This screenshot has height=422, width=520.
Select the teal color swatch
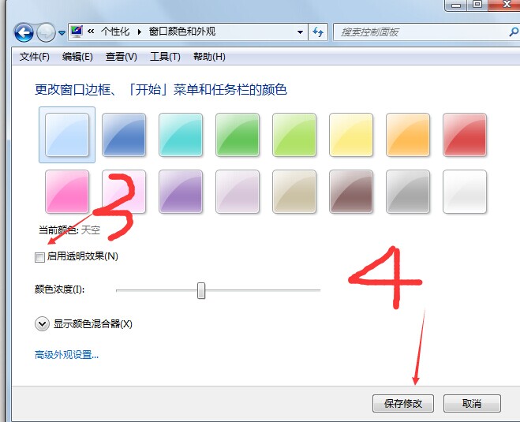pos(181,135)
